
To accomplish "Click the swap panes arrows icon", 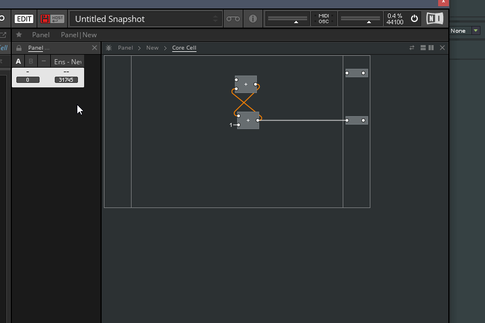I will pos(412,47).
